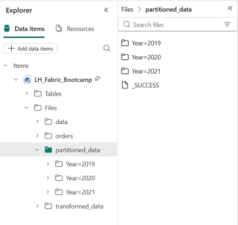This screenshot has height=225, width=238.
Task: Expand Year=2020 in the tree
Action: pyautogui.click(x=48, y=178)
